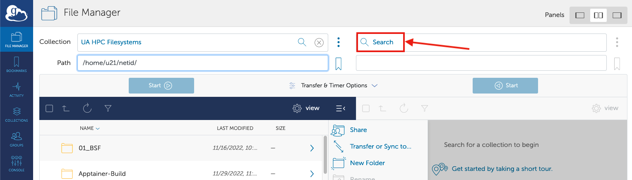Bookmark the /home/u21/netid/ path
This screenshot has width=632, height=180.
click(338, 64)
